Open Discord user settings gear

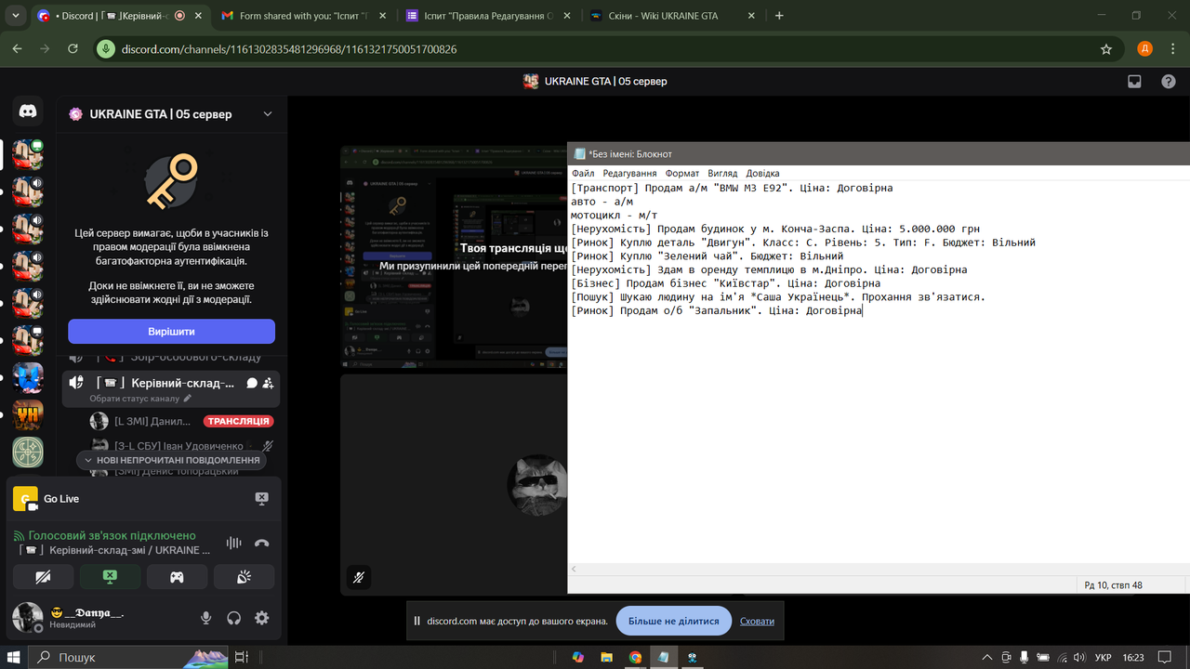262,618
